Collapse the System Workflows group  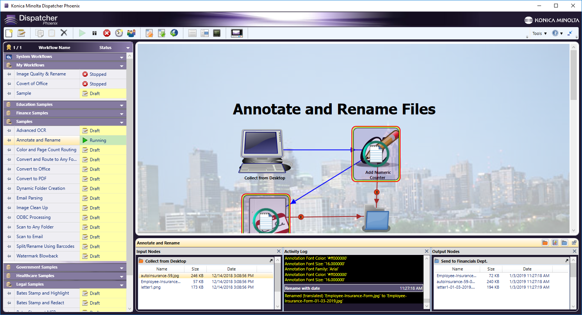tap(122, 57)
